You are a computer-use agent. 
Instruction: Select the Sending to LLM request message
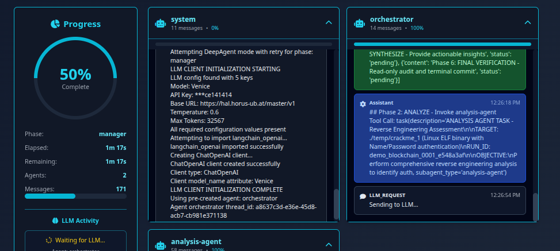coord(440,200)
